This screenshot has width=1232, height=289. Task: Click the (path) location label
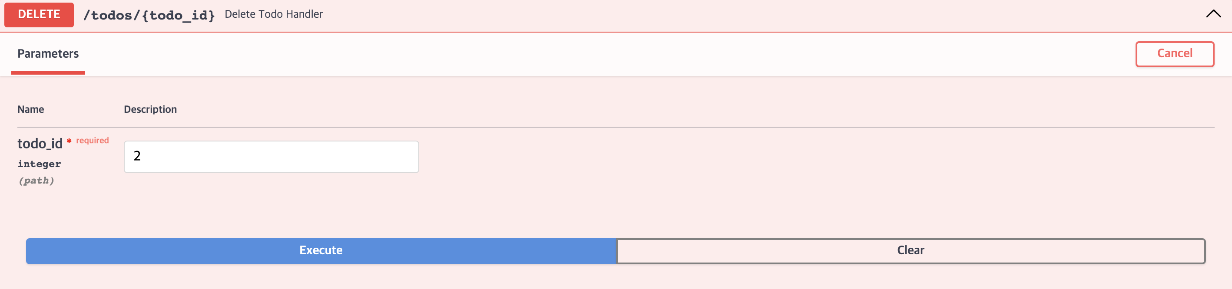(x=36, y=181)
